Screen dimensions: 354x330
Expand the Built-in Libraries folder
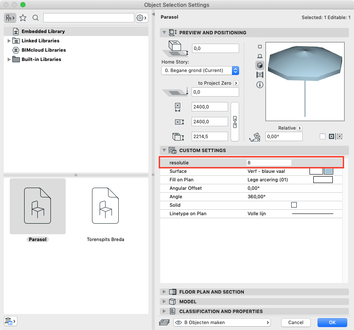click(9, 59)
